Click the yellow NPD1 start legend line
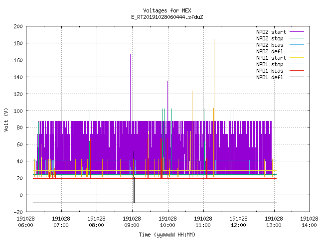The width and height of the screenshot is (319, 239). click(297, 58)
